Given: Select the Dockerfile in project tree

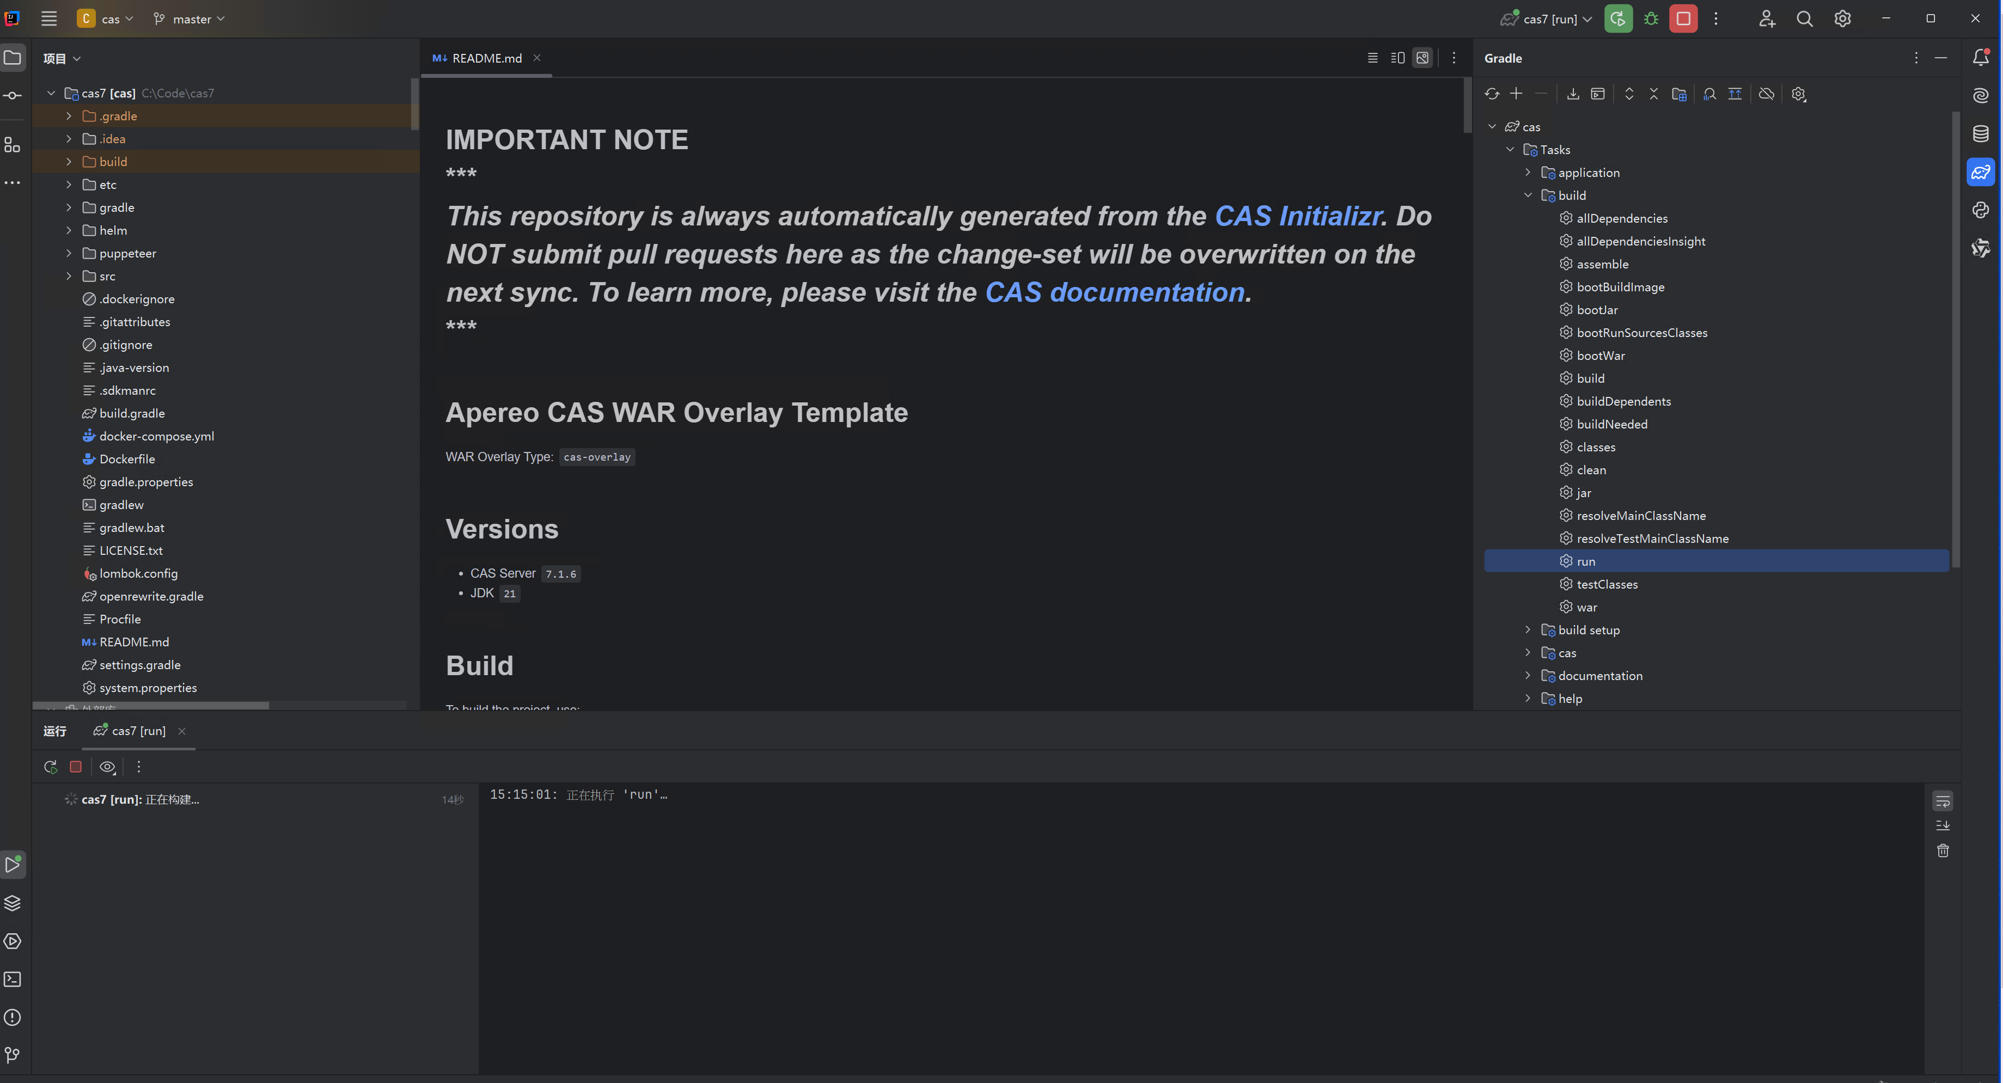Looking at the screenshot, I should point(127,458).
